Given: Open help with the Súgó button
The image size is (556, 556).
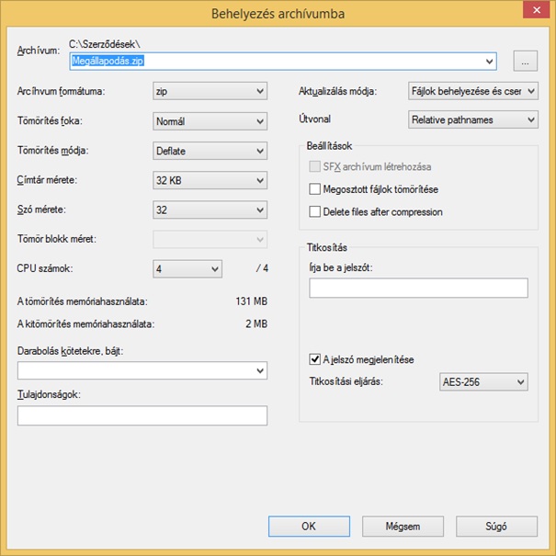Looking at the screenshot, I should point(496,527).
